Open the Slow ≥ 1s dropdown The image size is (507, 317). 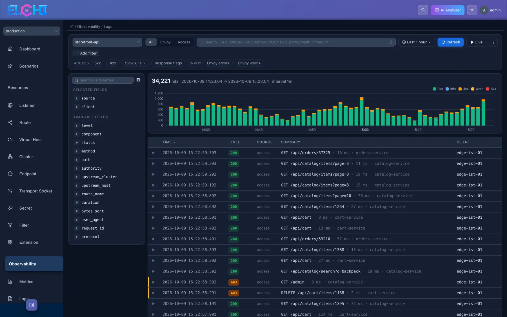(x=135, y=63)
